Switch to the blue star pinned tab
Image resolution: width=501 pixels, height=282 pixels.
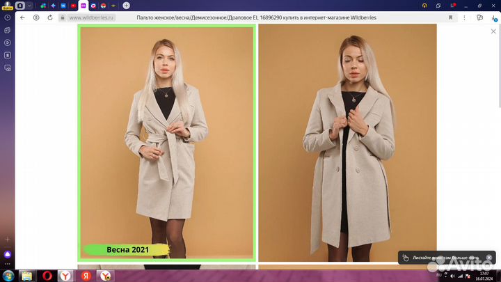tap(53, 6)
